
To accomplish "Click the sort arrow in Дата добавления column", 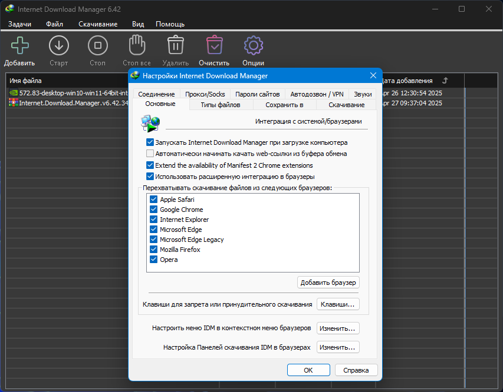I will (x=445, y=81).
